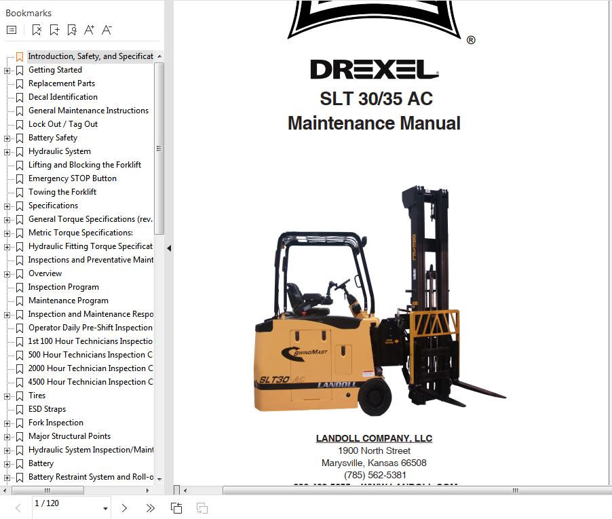The image size is (612, 519).
Task: Expand the Overview bookmark
Action: [x=7, y=274]
